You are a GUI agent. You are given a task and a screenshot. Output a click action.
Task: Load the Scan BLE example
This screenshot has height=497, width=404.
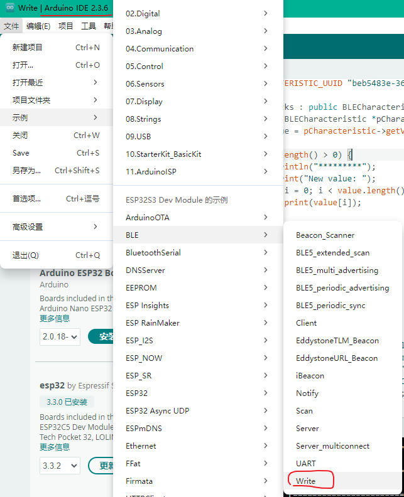pyautogui.click(x=342, y=411)
